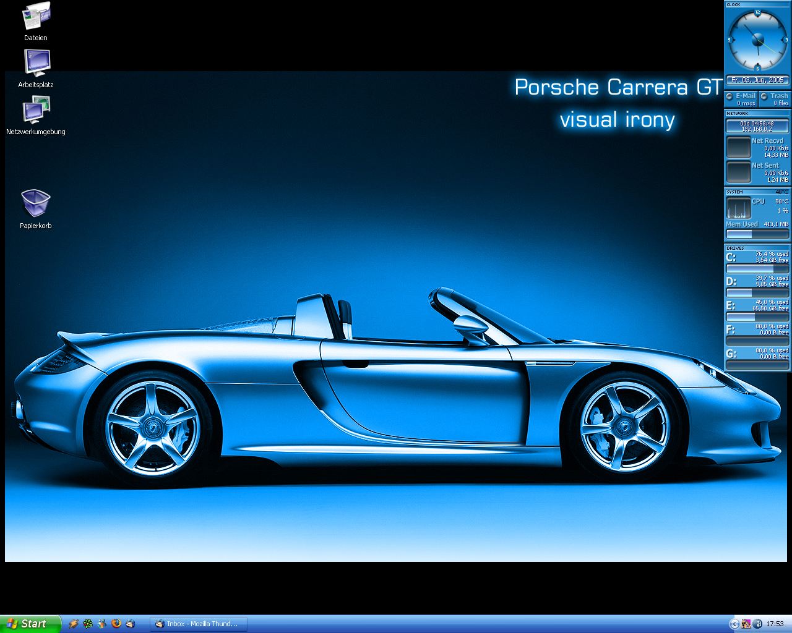Click the Mem Used bar
Screen dimensions: 792x633
(757, 235)
